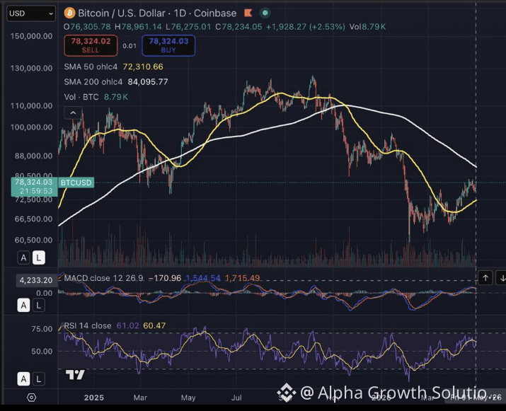Viewport: 506px width, 411px height.
Task: Click the 150,000.00 price axis label
Action: click(31, 36)
